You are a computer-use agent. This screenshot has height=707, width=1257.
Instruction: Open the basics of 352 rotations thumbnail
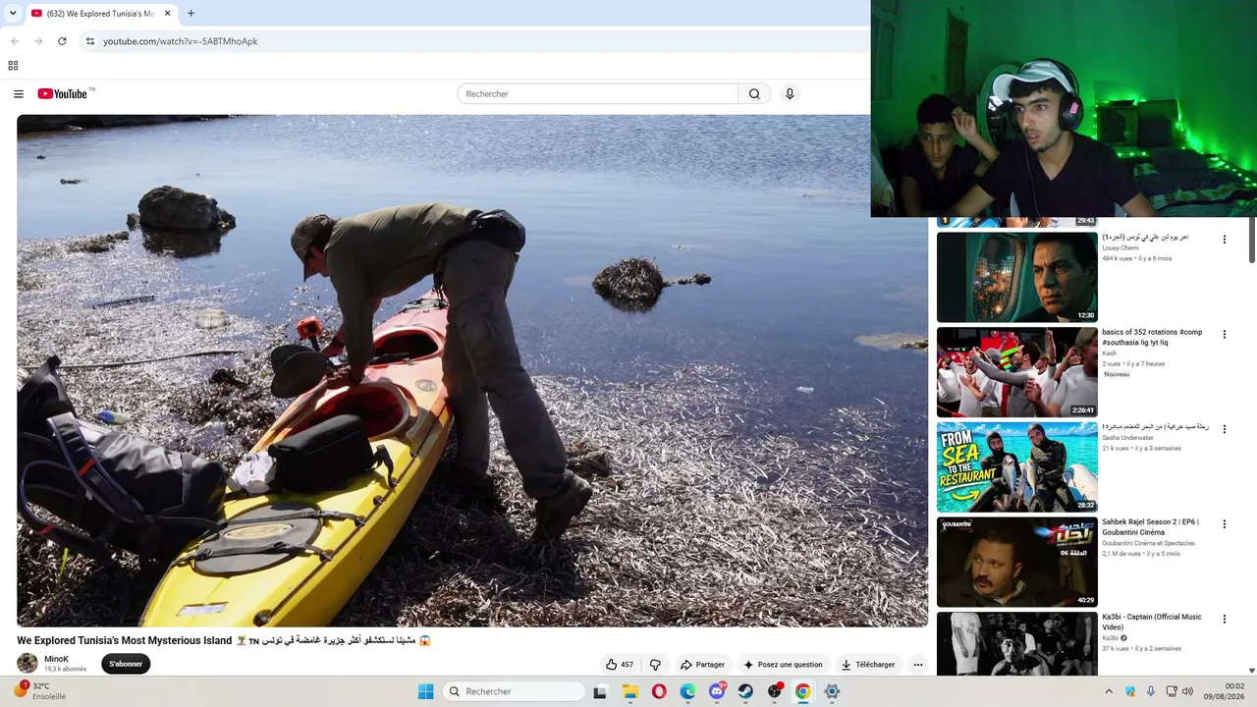[x=1017, y=372]
